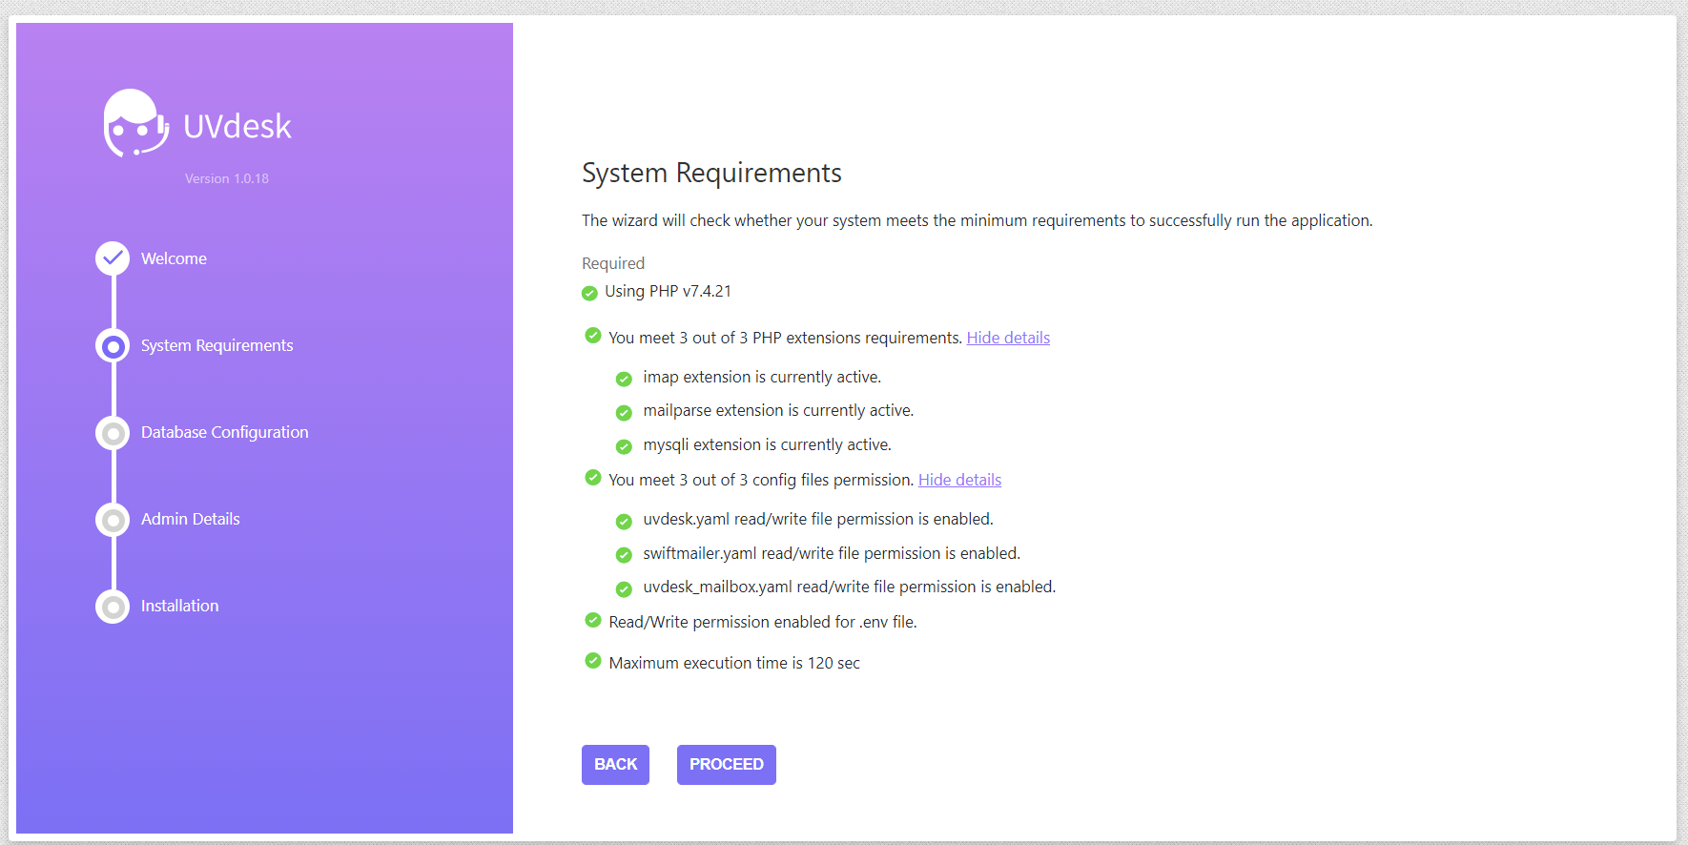Click green check beside .env file permission
Screen dimensions: 1688x845
click(x=593, y=620)
